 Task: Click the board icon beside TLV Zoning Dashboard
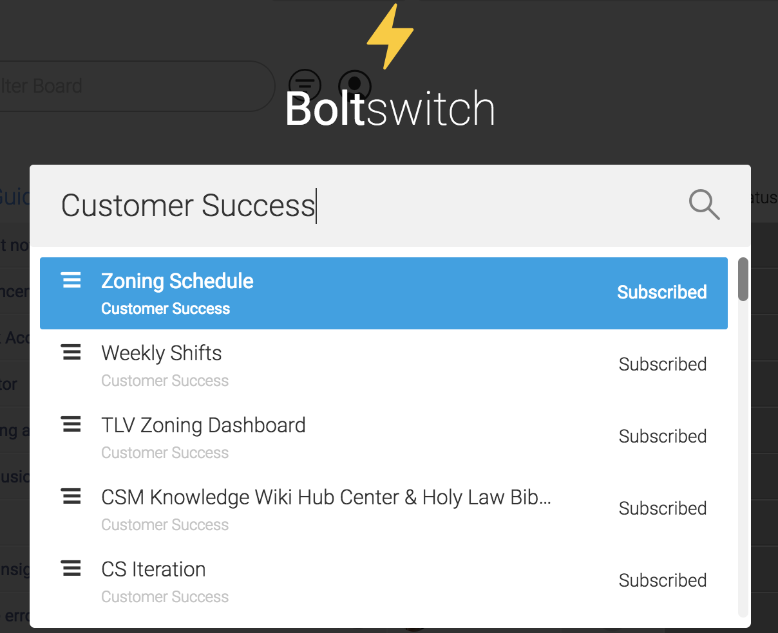71,424
